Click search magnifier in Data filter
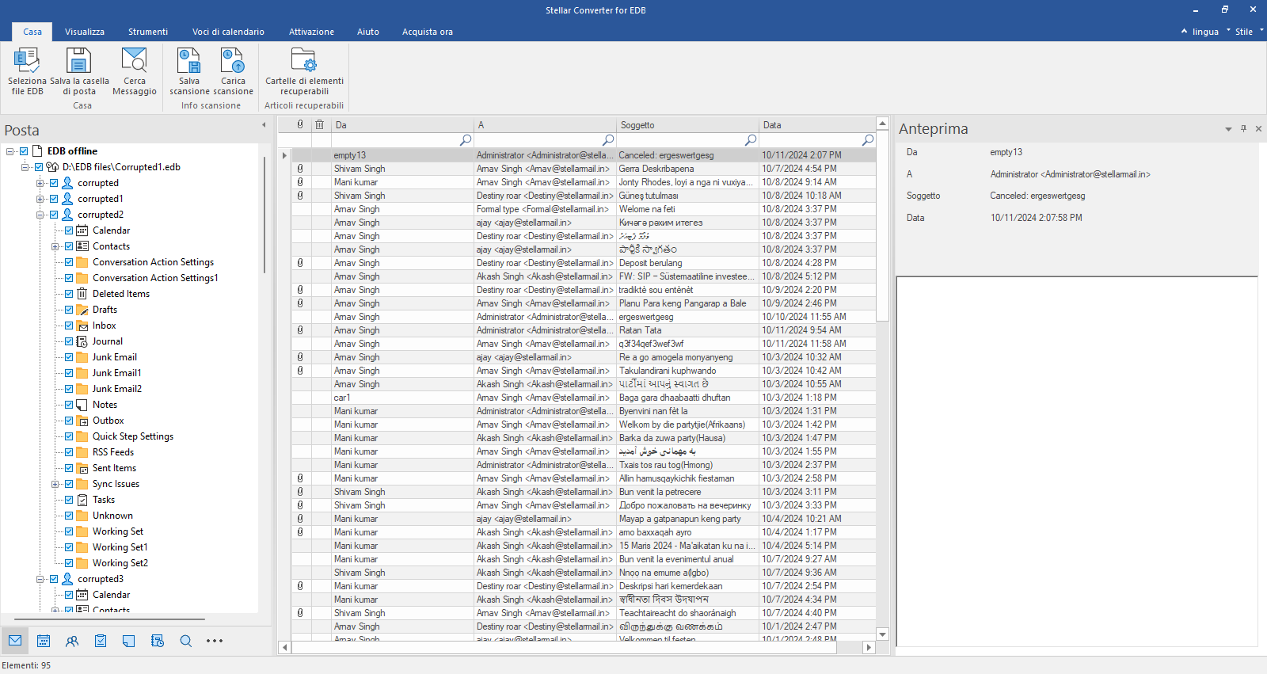This screenshot has height=674, width=1267. pos(868,139)
